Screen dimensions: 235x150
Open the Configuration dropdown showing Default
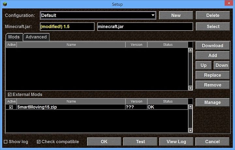point(98,15)
